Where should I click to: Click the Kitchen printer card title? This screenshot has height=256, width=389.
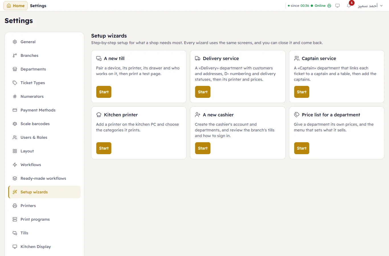point(121,115)
